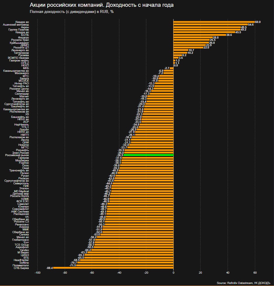Image resolution: width=274 pixels, height=286 pixels.
Task: Click the "МКБ" row label
Action: click(26, 68)
